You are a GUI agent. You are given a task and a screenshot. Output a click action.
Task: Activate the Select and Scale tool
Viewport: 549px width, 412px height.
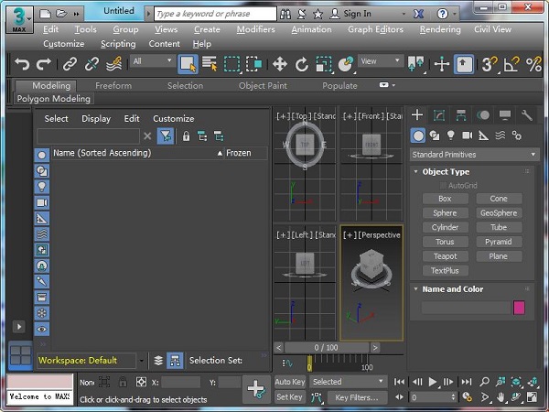[x=324, y=64]
